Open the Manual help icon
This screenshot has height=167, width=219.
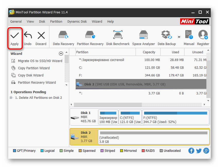point(189,36)
